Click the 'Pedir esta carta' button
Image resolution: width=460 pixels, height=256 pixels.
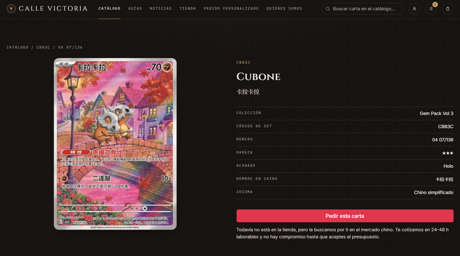pos(345,216)
